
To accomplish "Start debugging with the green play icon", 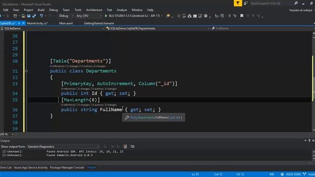I will (106, 16).
